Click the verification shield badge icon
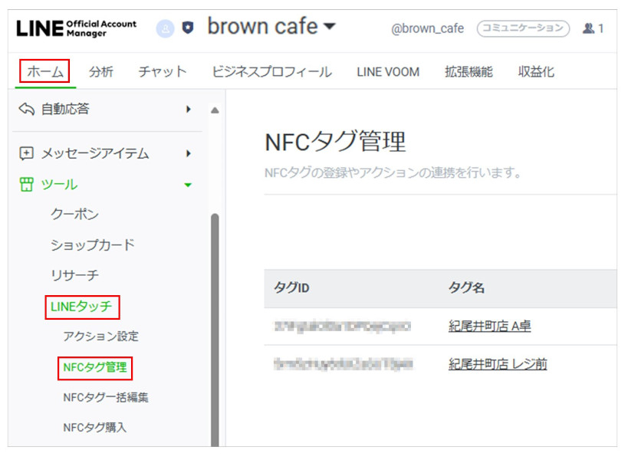Screen dimensions: 628x460 click(188, 28)
